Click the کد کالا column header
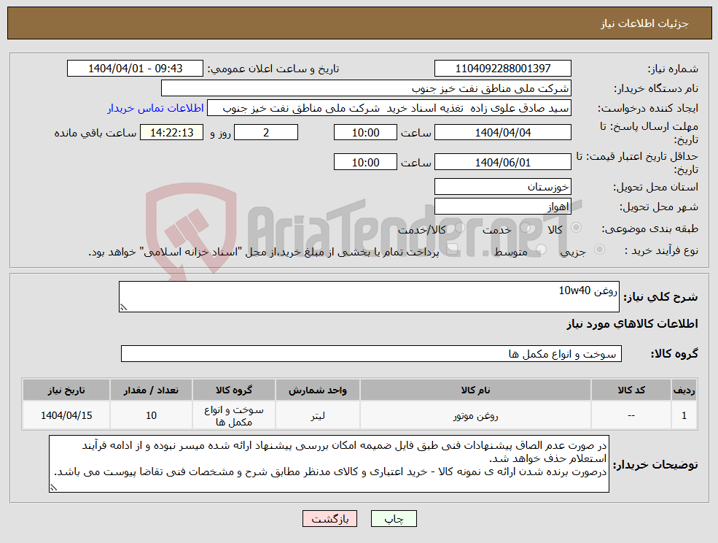The width and height of the screenshot is (718, 543). [x=631, y=390]
